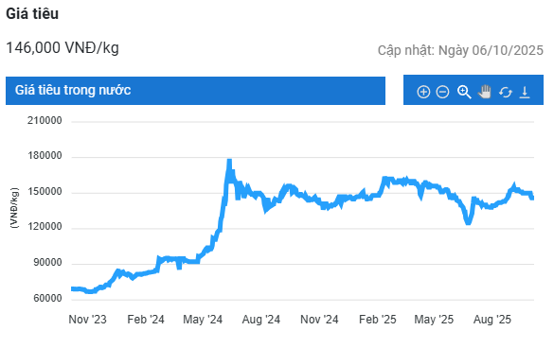This screenshot has height=348, width=554.
Task: Click the 150000 y-axis label
Action: coord(45,192)
